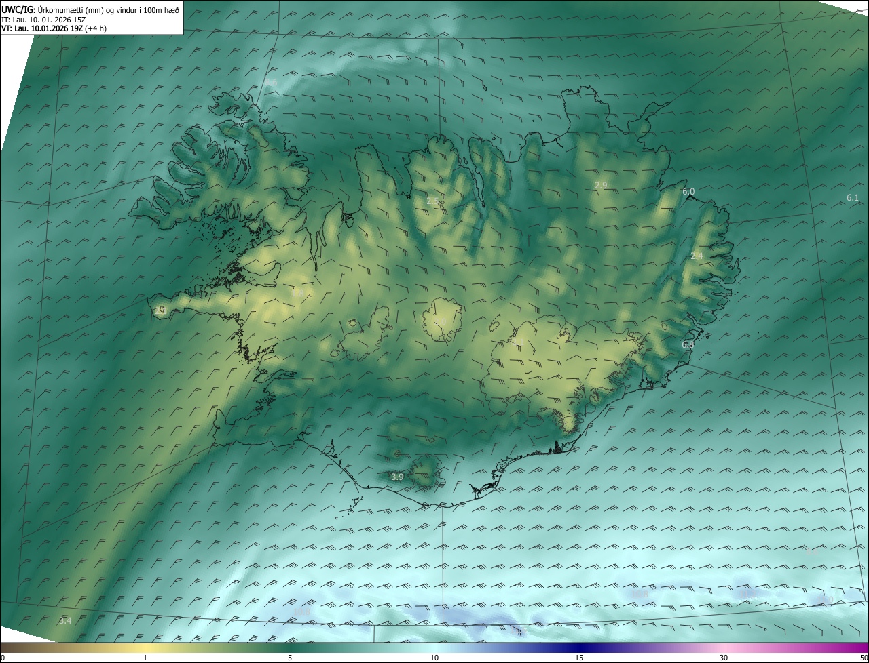This screenshot has height=663, width=869.
Task: Click the valid time line 'VT: Lau. 10.01.2026 19Z (+4 h)'
Action: (54, 28)
